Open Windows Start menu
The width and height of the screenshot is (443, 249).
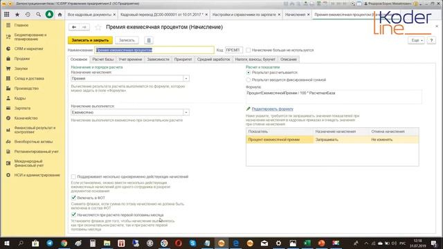pos(7,243)
